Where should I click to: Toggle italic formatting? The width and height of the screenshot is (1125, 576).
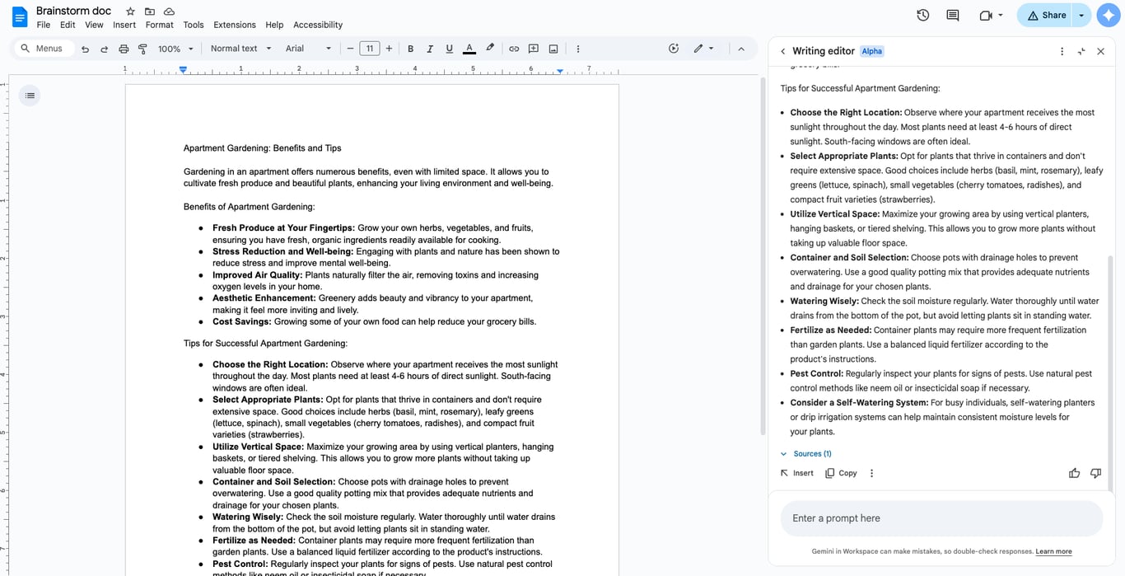(x=430, y=49)
